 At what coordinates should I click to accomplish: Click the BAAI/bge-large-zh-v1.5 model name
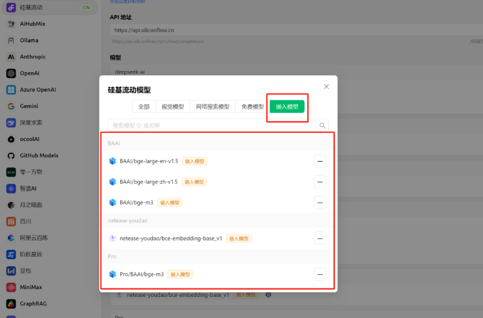pos(149,182)
